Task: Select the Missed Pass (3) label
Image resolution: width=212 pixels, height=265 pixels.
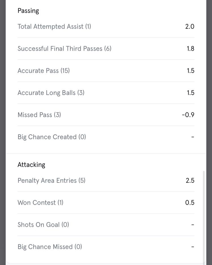Action: (x=39, y=115)
